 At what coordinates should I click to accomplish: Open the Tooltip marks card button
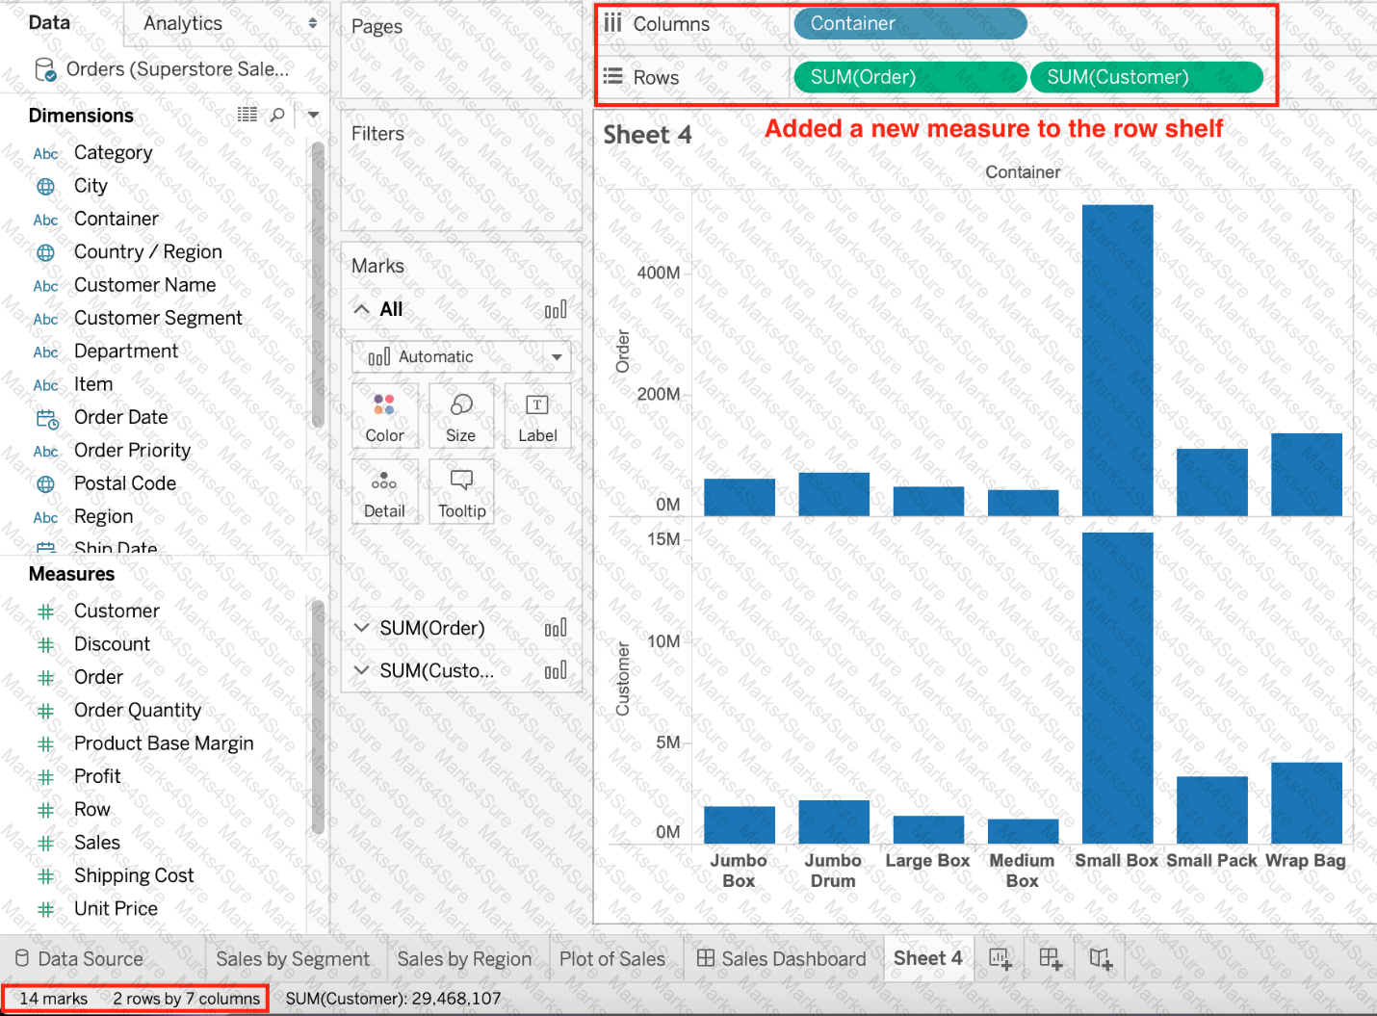pos(461,492)
